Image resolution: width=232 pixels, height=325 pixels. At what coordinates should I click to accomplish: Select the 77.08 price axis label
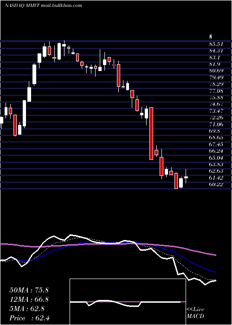click(216, 91)
